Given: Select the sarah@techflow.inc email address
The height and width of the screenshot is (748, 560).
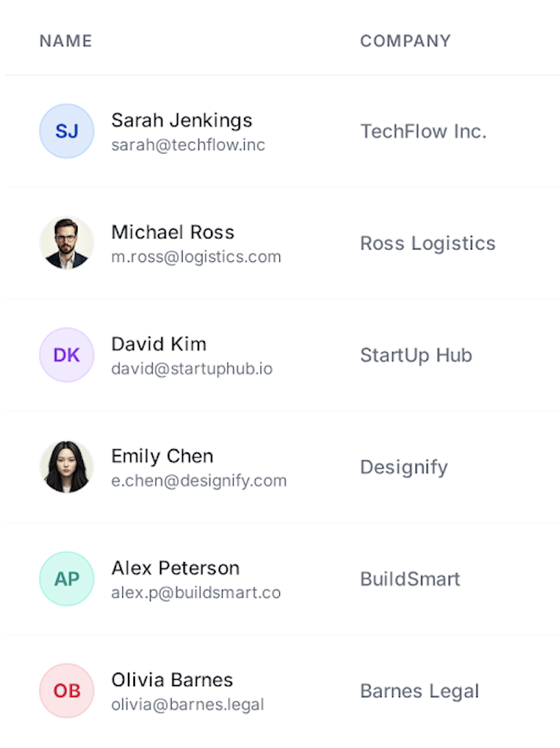Looking at the screenshot, I should [188, 145].
